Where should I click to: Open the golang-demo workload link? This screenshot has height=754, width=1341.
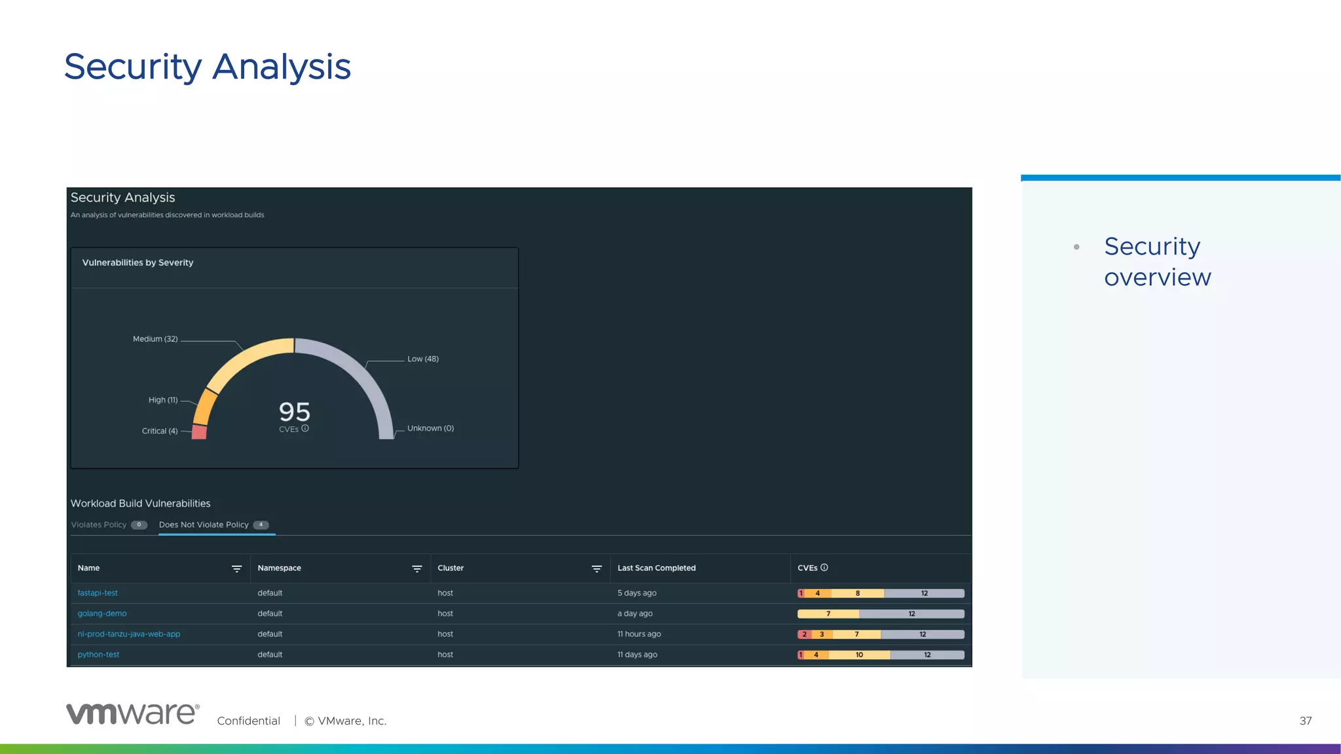tap(102, 613)
